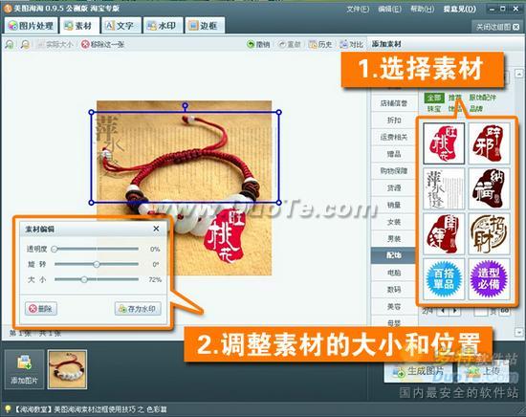Switch to the 文字 tab
The image size is (526, 417).
point(121,26)
